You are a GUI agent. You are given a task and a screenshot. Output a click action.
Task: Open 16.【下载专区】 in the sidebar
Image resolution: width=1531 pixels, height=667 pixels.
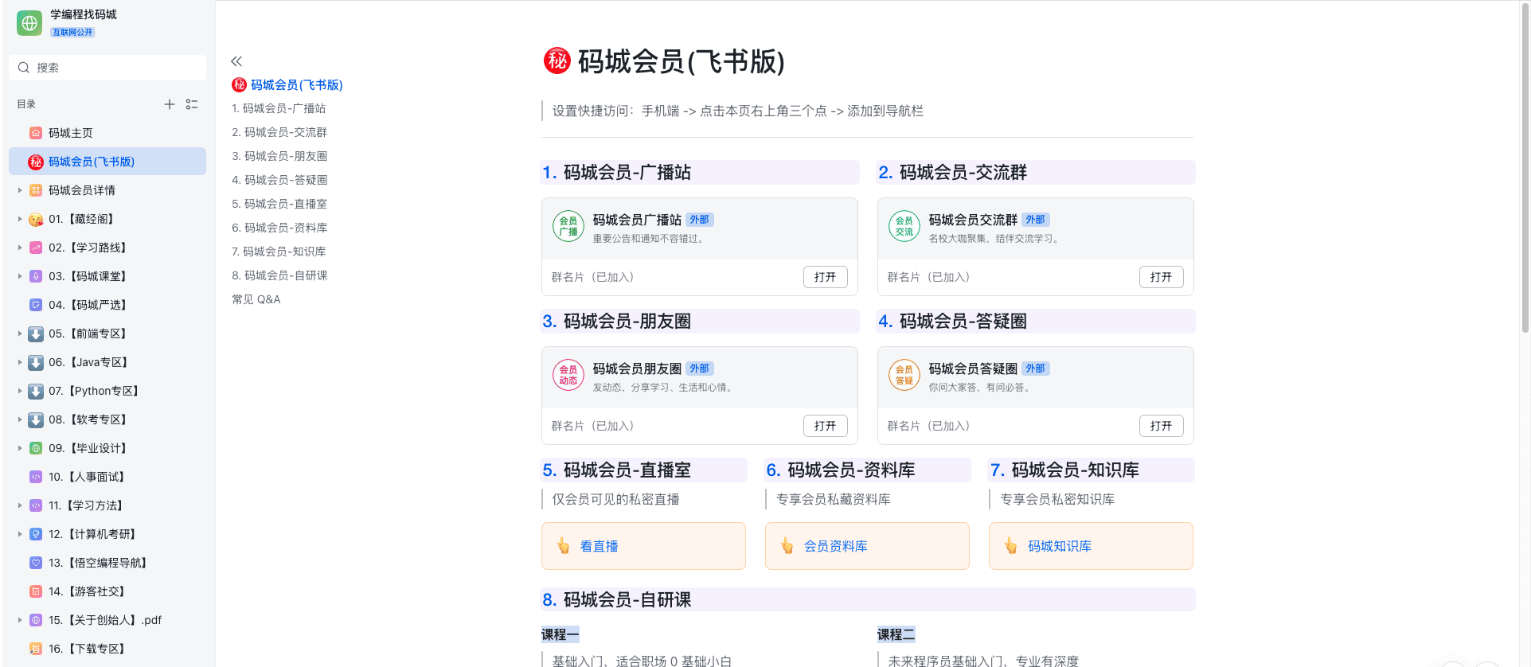point(107,649)
